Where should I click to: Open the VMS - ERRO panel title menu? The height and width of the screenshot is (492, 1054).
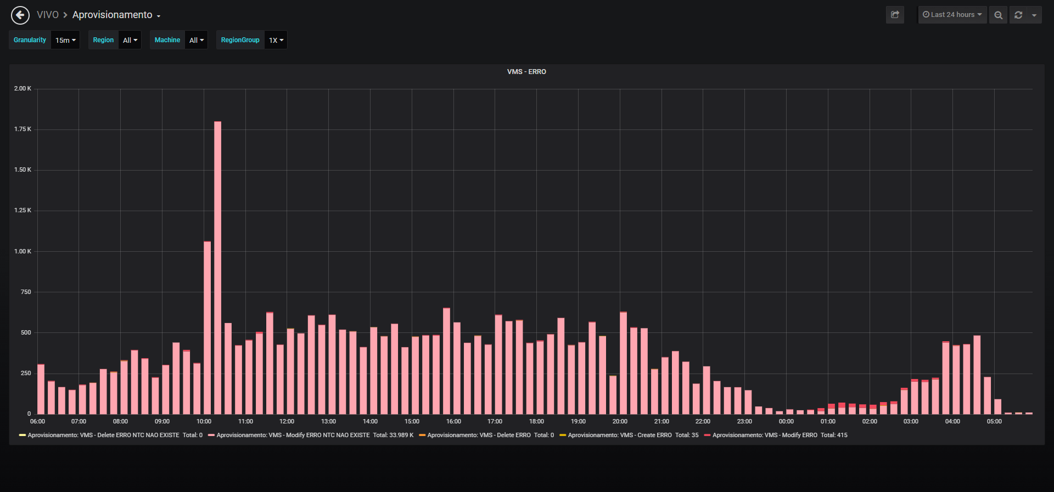pos(526,72)
